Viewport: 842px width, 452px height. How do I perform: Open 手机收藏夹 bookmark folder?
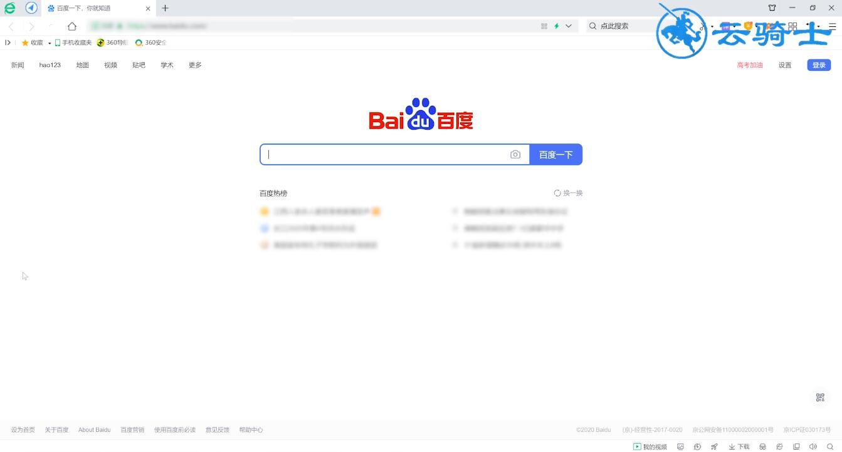pos(73,43)
